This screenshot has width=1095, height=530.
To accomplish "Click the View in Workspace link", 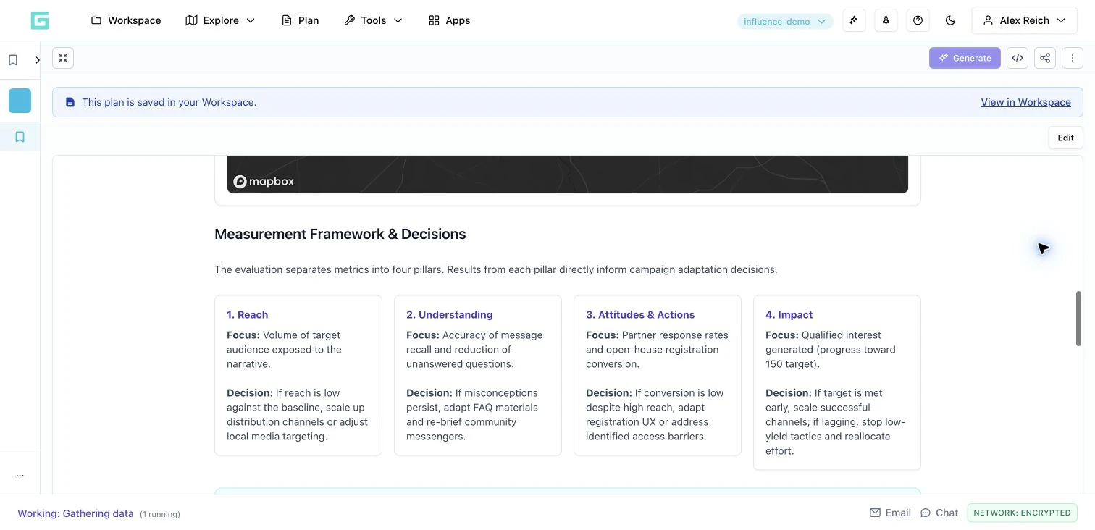I will (1025, 102).
